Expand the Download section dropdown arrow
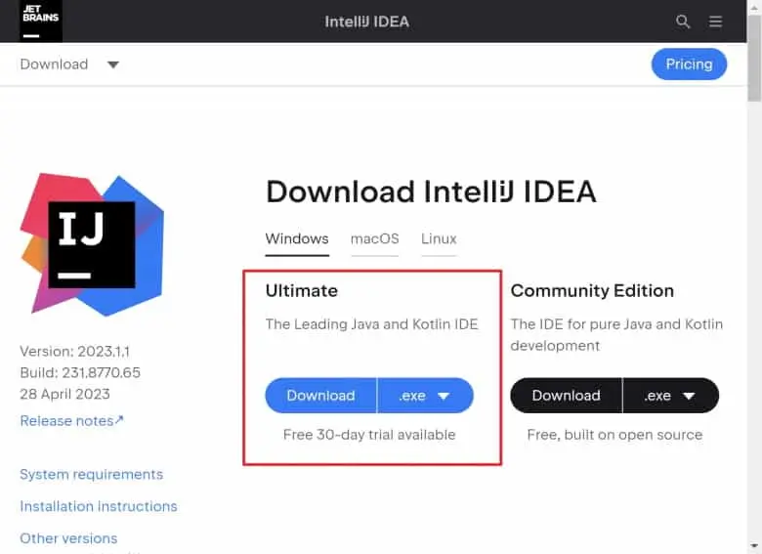 tap(112, 64)
